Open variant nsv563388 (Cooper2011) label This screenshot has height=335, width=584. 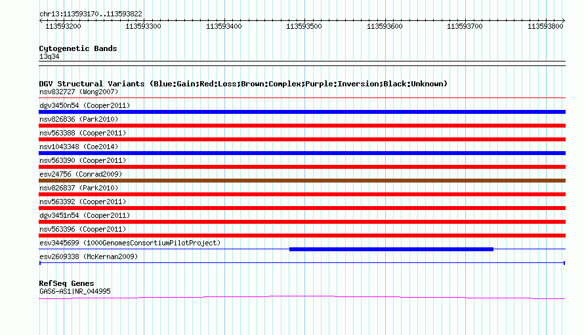click(x=83, y=133)
